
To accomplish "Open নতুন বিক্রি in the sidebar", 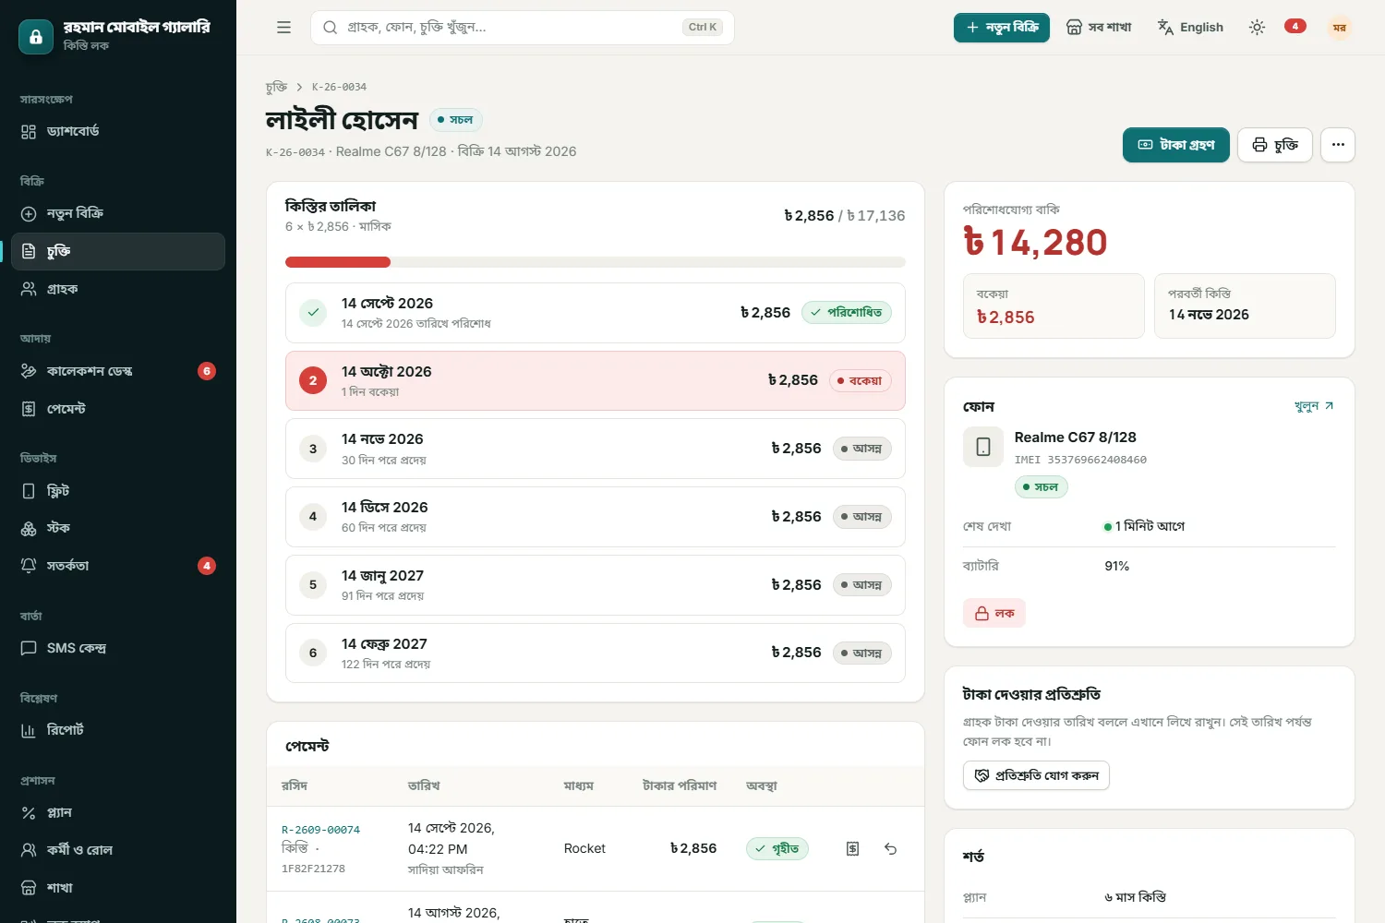I will point(118,213).
